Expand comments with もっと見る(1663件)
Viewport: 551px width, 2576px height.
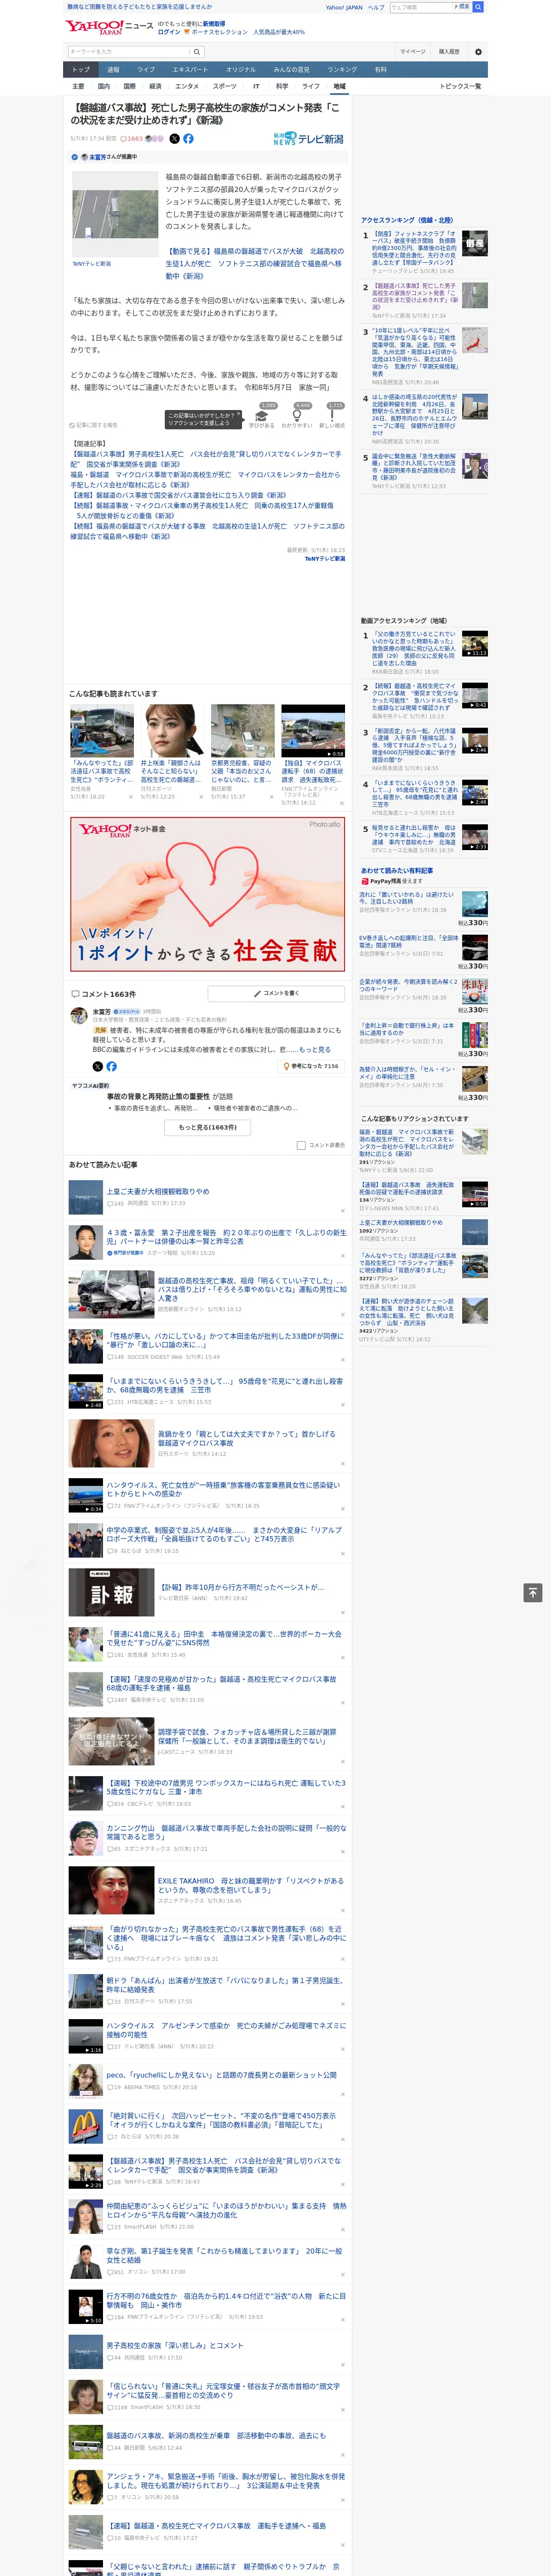[x=208, y=1127]
